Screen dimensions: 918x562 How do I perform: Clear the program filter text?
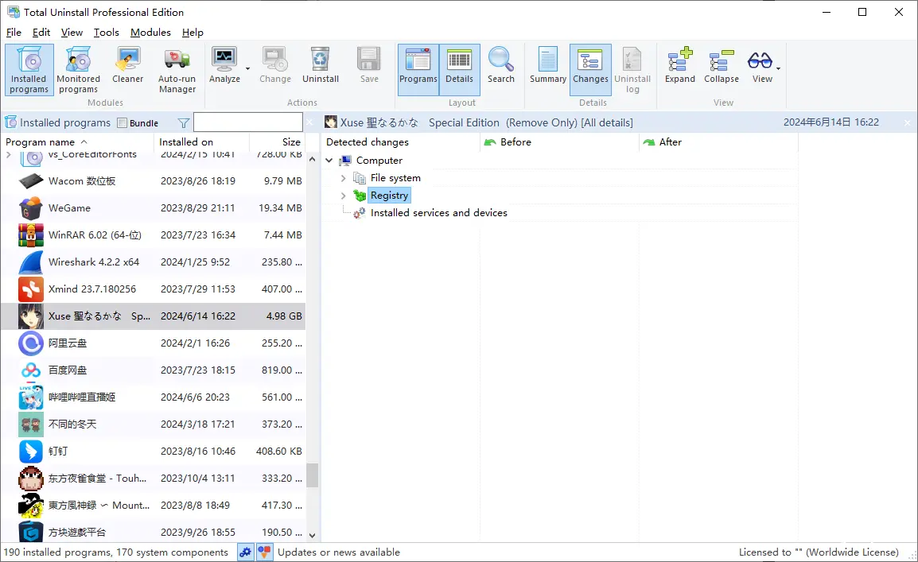click(309, 122)
